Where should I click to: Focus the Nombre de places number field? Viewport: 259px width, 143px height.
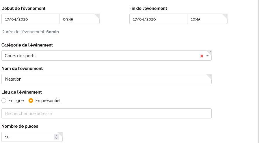point(27,137)
